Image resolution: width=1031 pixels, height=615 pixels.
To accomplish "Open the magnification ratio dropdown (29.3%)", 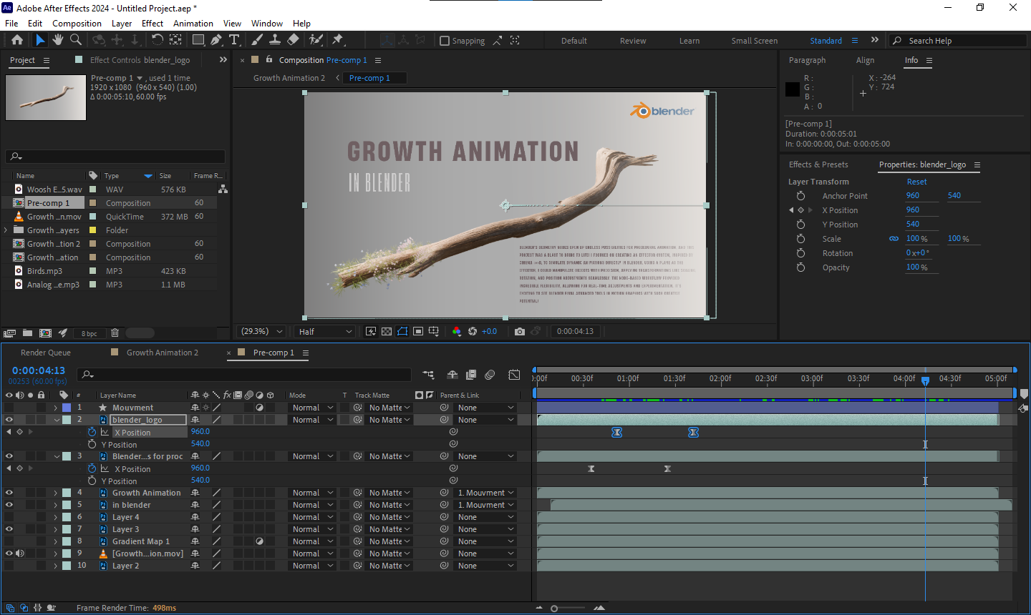I will pyautogui.click(x=261, y=331).
